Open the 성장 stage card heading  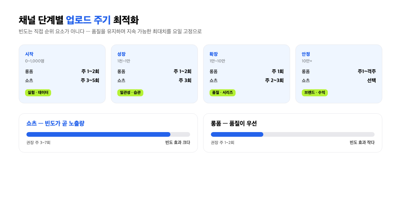pos(121,54)
